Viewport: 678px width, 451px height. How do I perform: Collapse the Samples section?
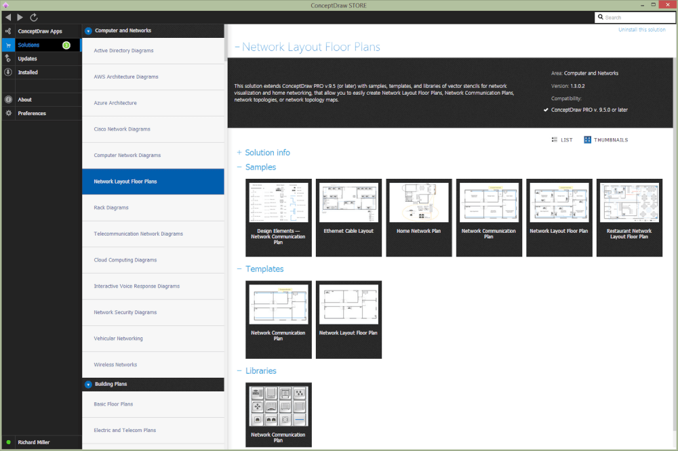239,167
